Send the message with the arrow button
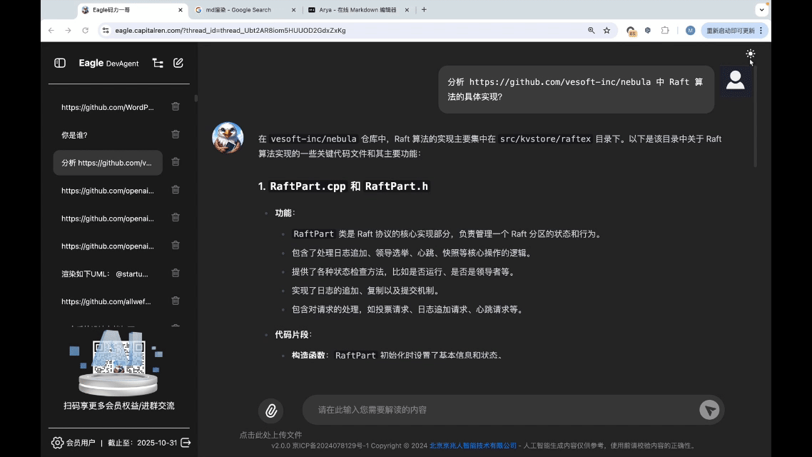812x457 pixels. (x=709, y=410)
